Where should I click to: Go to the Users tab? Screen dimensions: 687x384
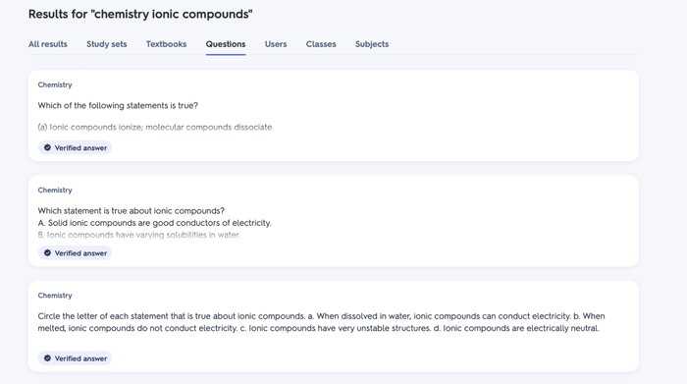tap(276, 44)
